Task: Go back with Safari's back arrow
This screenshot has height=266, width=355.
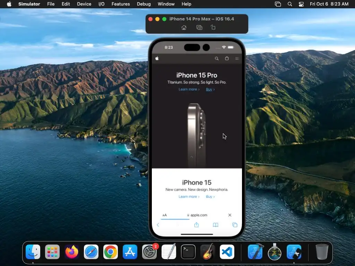Action: (x=158, y=225)
